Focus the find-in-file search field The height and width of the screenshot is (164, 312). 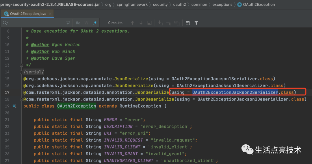pyautogui.click(x=38, y=23)
